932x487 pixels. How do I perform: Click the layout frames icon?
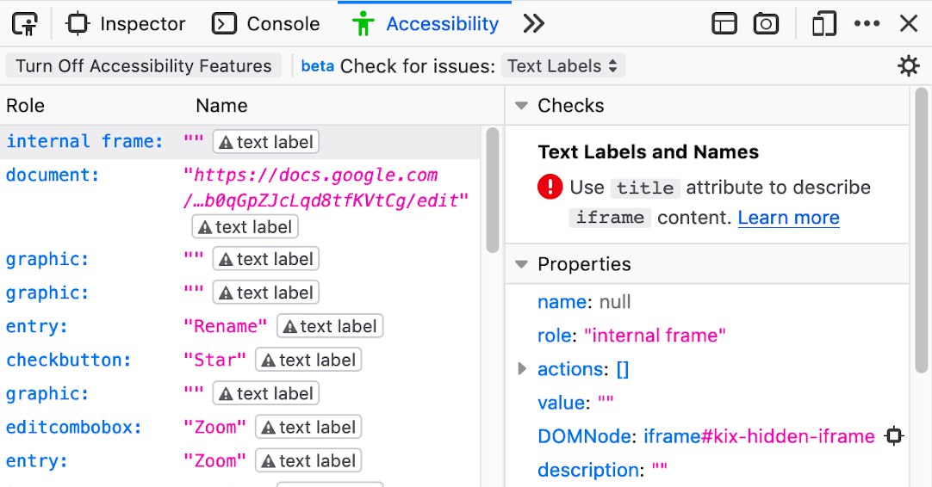724,24
